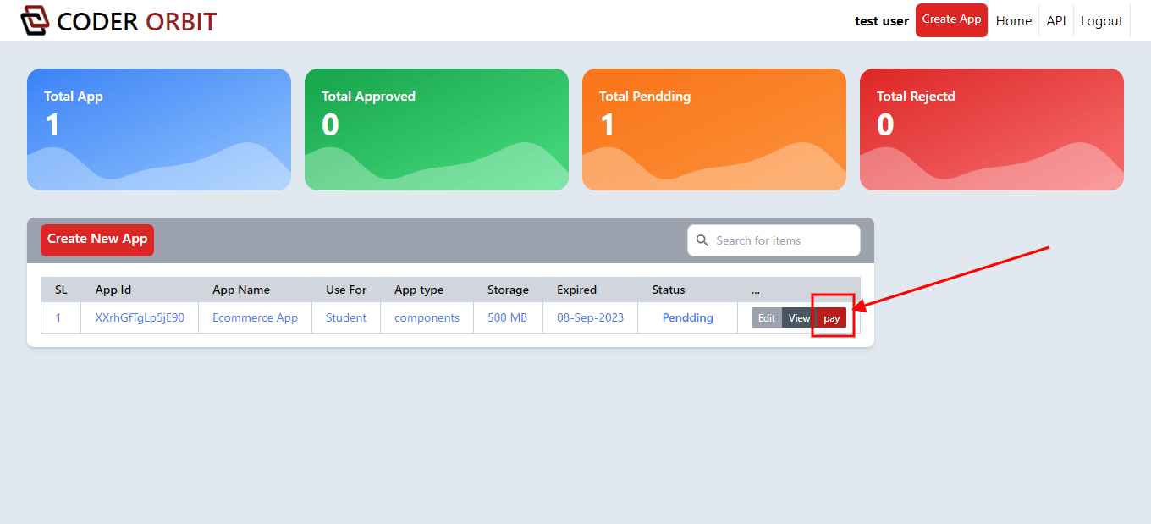Click the Total Rejectd red card

click(992, 130)
